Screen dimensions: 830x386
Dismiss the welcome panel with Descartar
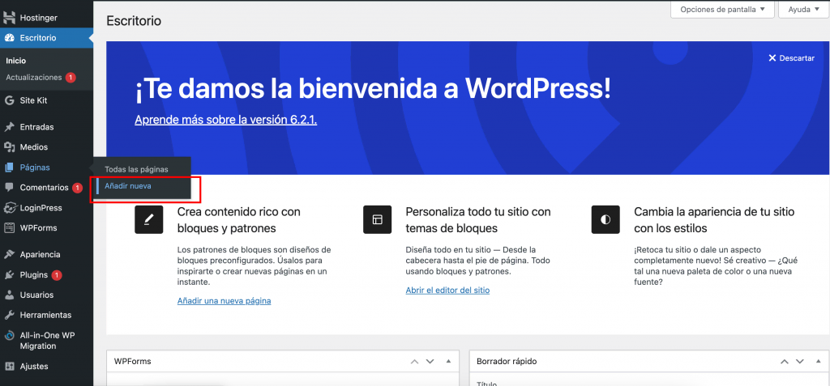click(791, 58)
